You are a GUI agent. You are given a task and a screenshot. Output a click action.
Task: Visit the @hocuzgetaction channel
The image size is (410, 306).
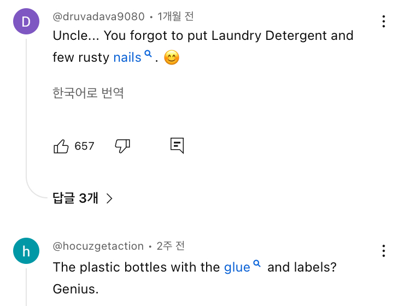click(98, 246)
